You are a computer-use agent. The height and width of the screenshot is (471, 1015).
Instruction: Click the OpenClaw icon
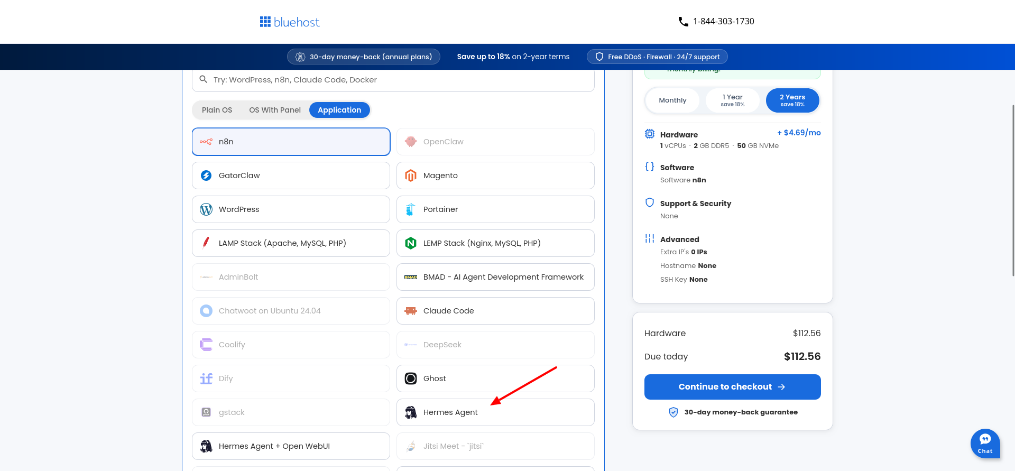coord(411,142)
